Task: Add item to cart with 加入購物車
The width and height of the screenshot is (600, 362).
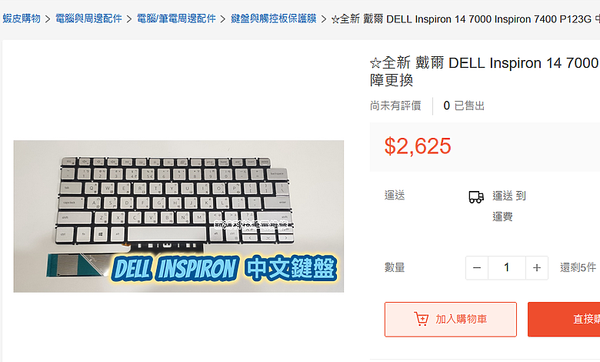Action: pos(451,319)
